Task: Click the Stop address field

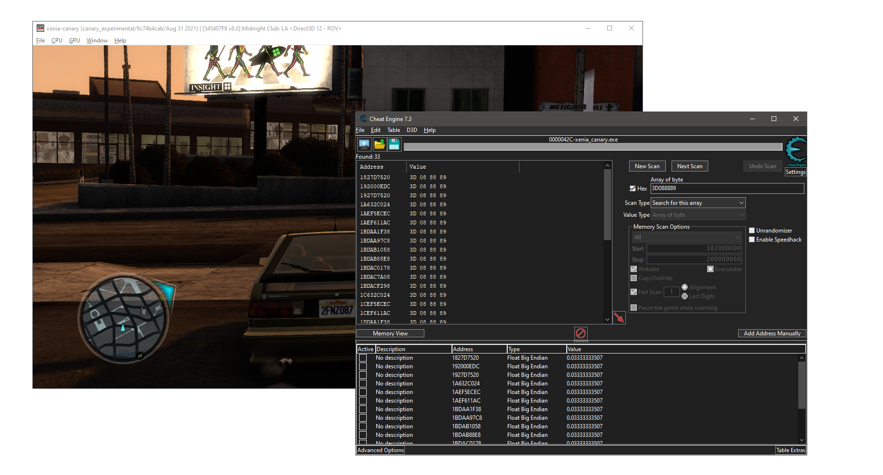Action: [694, 260]
